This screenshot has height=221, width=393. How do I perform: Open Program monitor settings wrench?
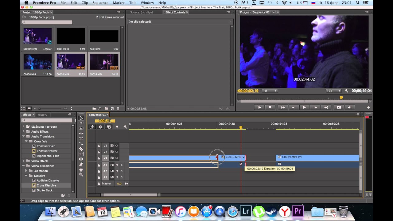tap(347, 91)
